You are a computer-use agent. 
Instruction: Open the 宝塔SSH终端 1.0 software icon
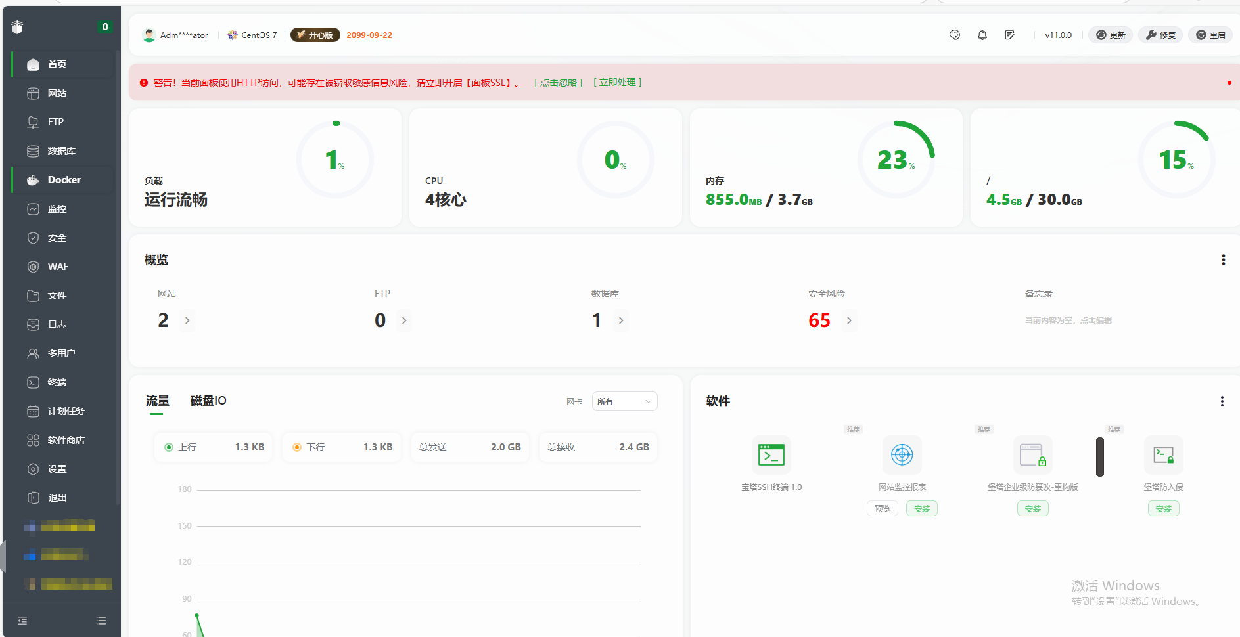(x=771, y=454)
